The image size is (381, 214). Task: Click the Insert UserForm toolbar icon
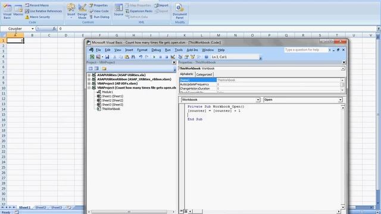tap(98, 57)
